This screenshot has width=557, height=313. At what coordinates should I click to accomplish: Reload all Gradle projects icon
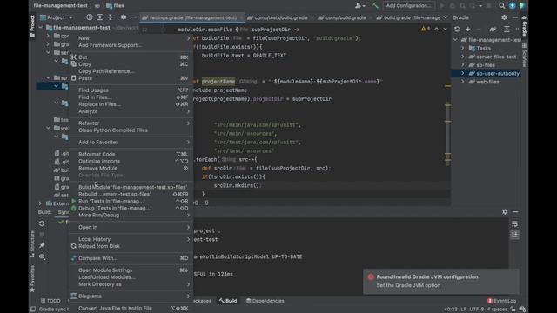457,29
